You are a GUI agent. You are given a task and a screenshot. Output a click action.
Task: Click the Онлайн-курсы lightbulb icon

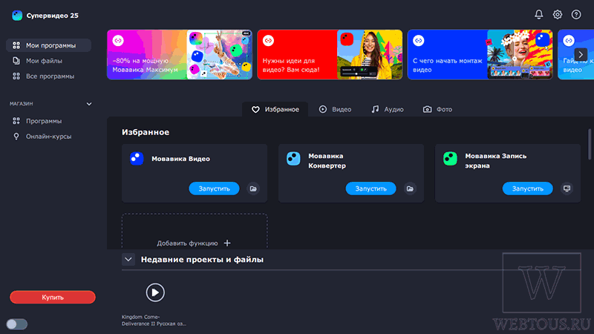[16, 137]
